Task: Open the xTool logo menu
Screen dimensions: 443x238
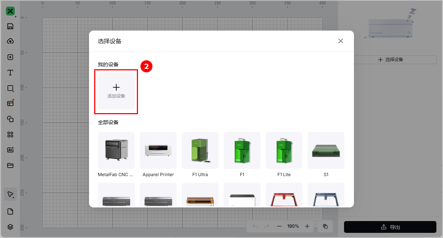Action: pos(10,11)
